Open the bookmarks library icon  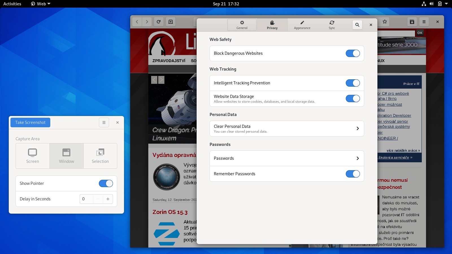tap(412, 22)
